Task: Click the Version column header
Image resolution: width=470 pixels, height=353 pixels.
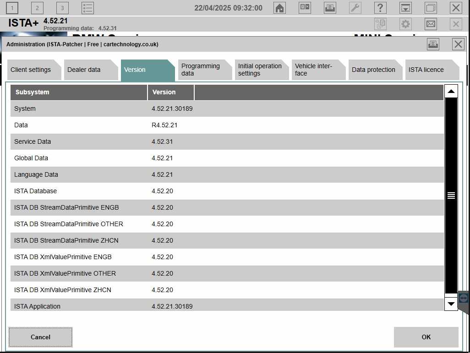Action: (171, 92)
